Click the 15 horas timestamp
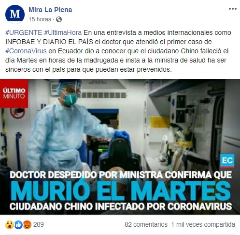 click(x=40, y=19)
